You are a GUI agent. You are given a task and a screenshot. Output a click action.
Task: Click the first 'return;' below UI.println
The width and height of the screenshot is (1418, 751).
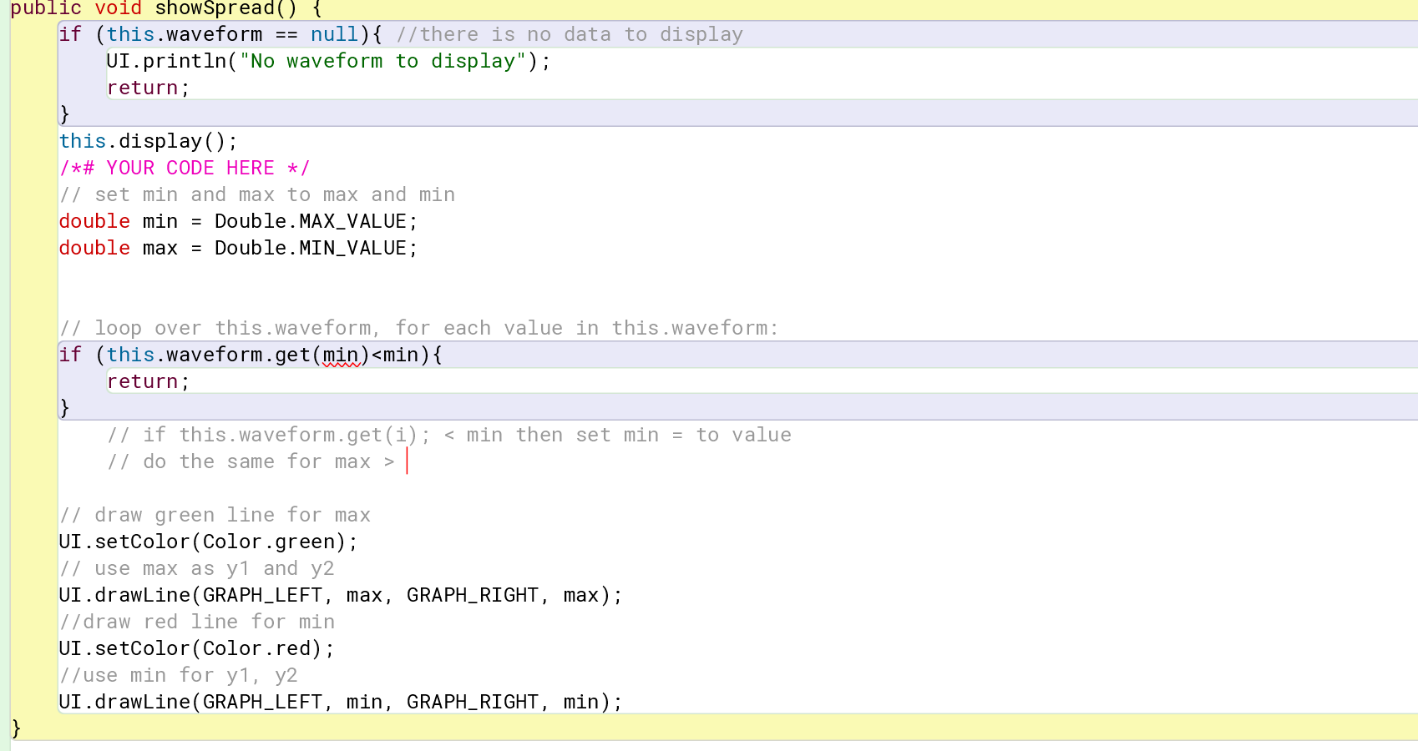148,88
